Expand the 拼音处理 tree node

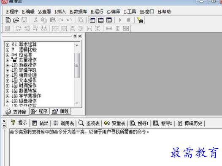pyautogui.click(x=8, y=75)
